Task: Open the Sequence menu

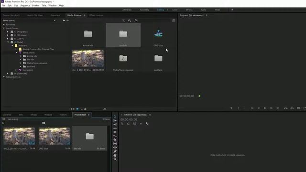Action: (25, 5)
